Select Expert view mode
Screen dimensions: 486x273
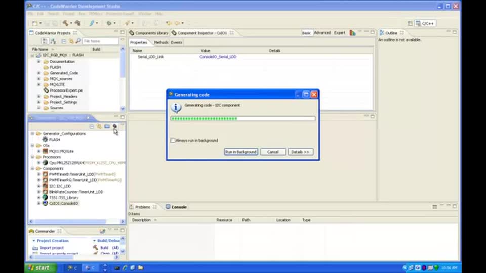(339, 33)
